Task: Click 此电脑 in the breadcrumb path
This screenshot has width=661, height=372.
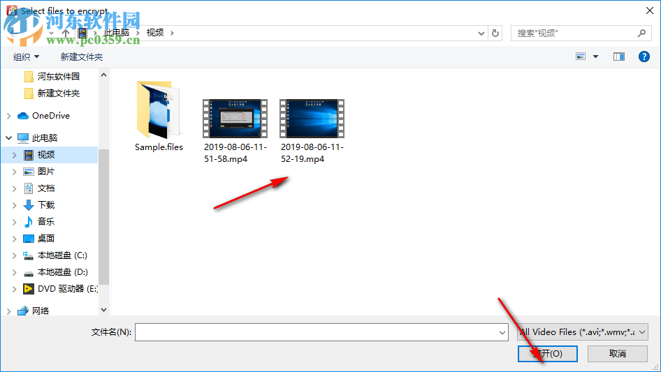Action: click(x=117, y=33)
